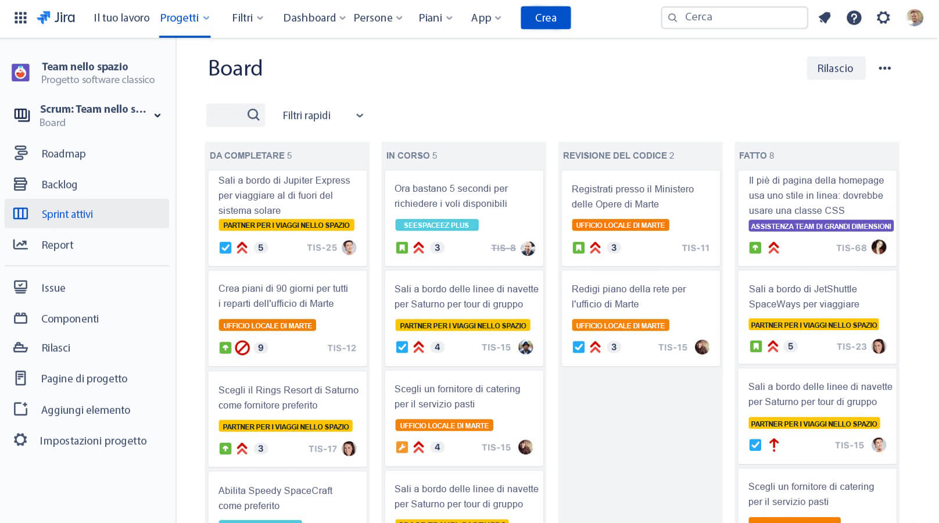Click the notifications icon in top bar
Image resolution: width=939 pixels, height=523 pixels.
pyautogui.click(x=824, y=18)
